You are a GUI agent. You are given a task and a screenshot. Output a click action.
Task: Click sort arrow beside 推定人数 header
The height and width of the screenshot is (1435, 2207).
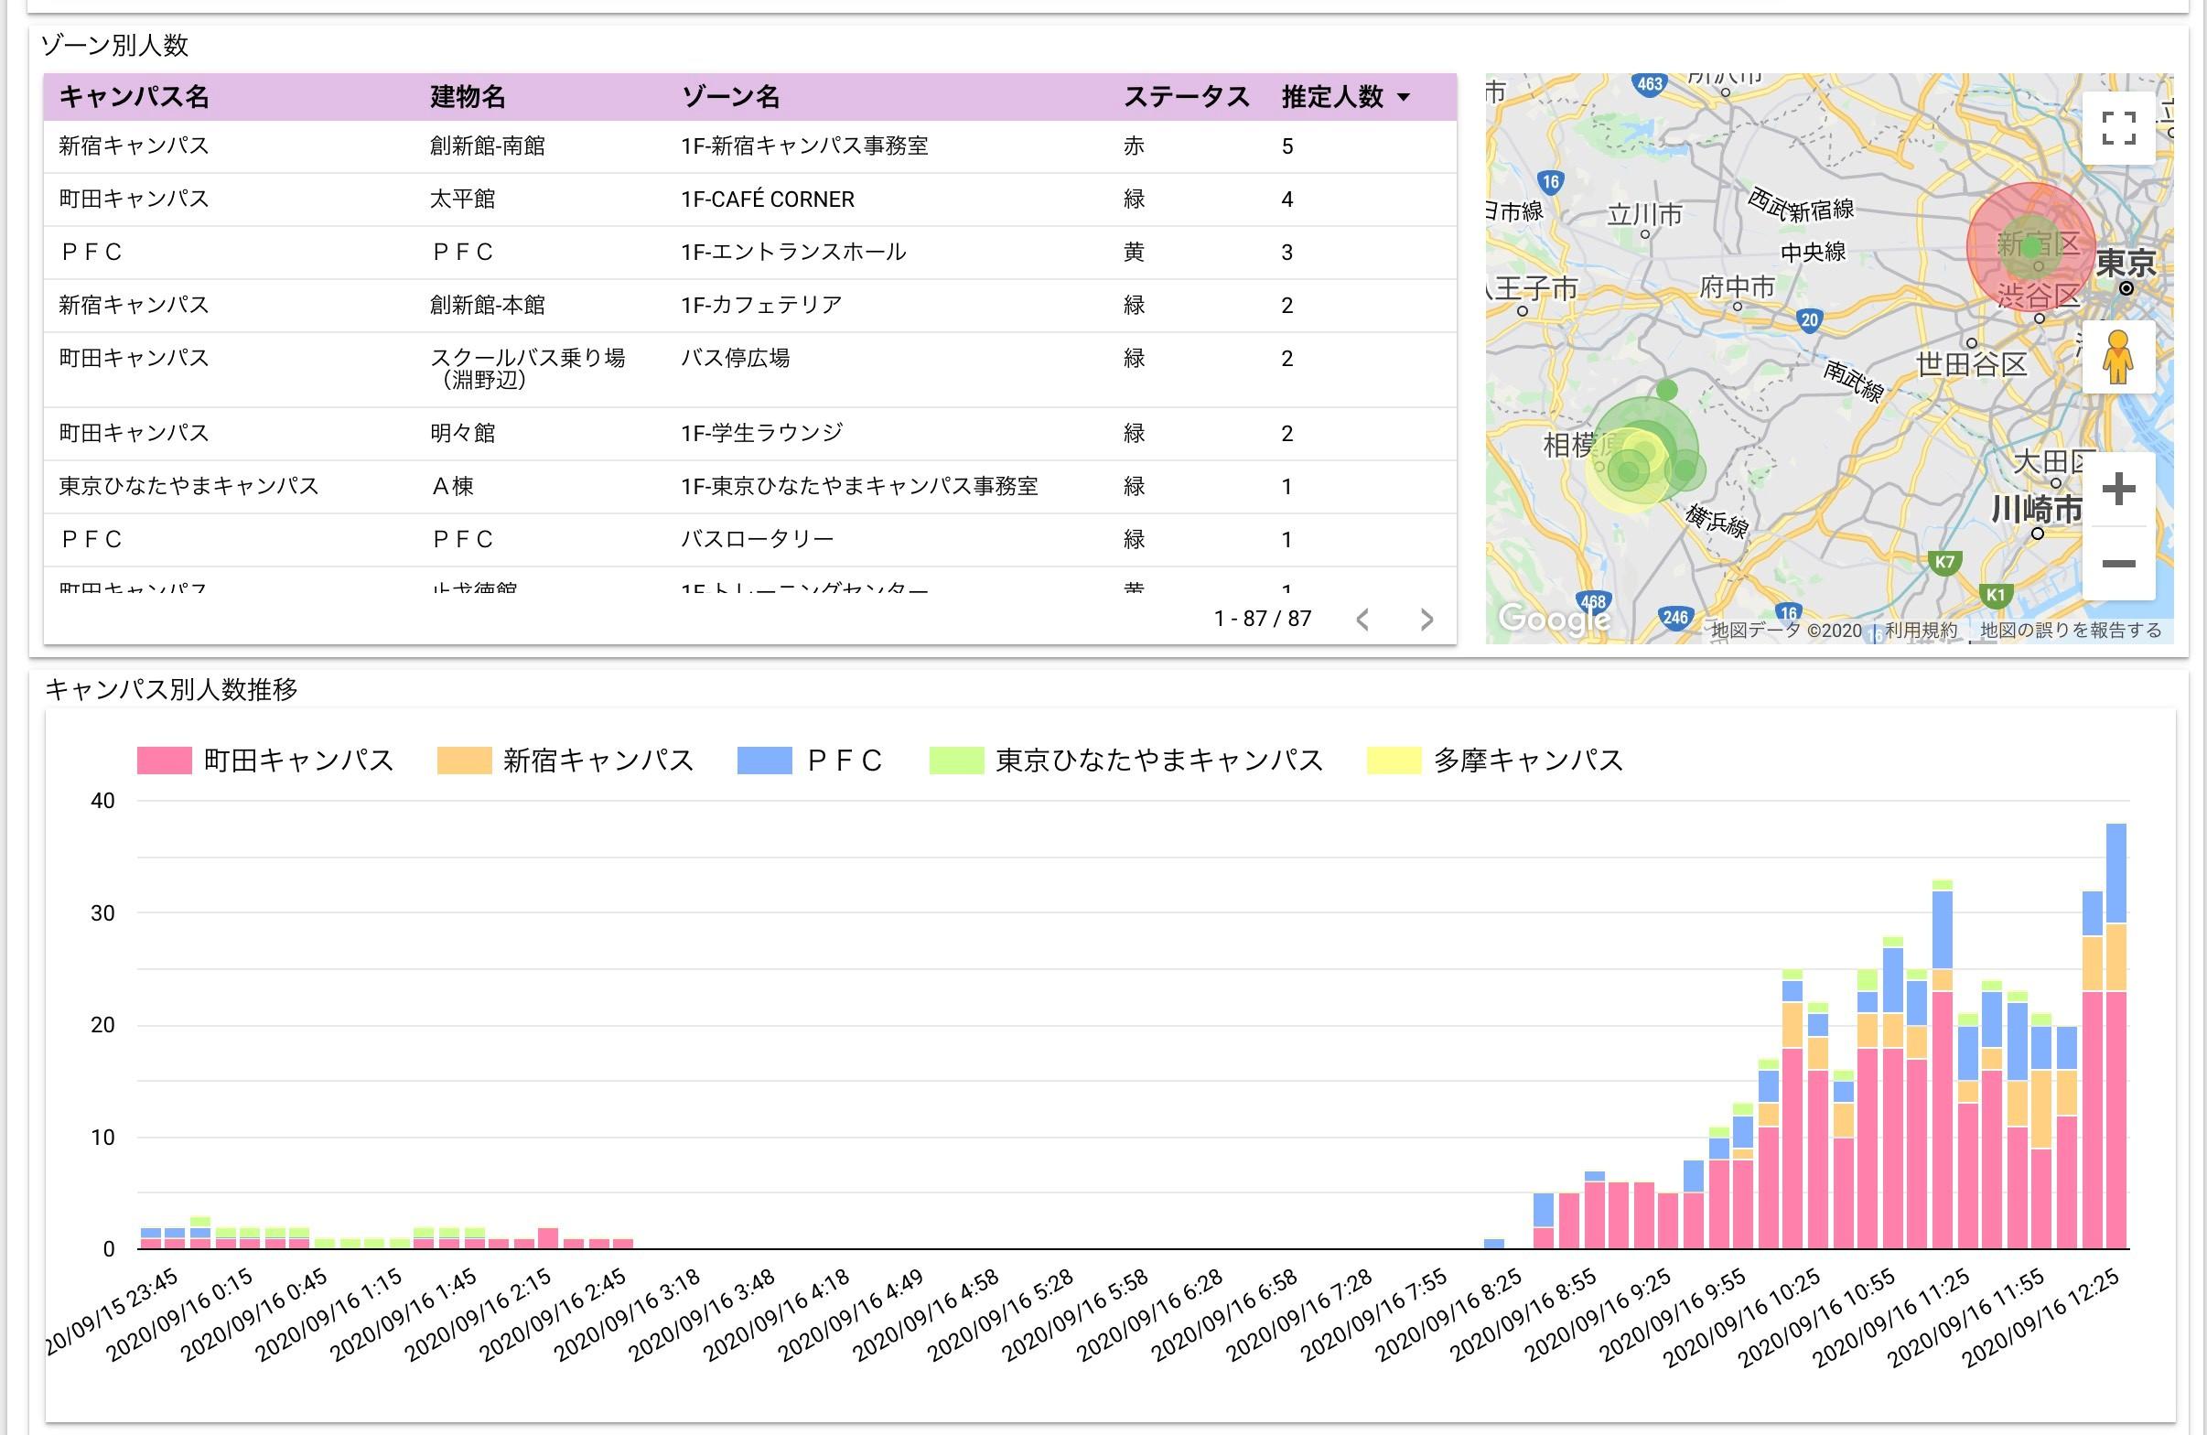pyautogui.click(x=1403, y=97)
